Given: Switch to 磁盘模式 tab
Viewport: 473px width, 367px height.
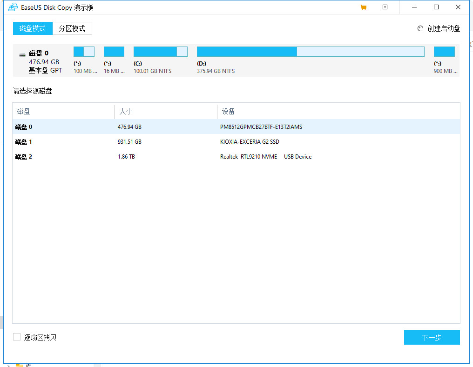Looking at the screenshot, I should [33, 28].
